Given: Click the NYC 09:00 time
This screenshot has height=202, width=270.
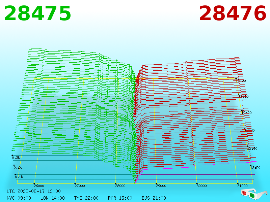Looking at the screenshot, I should tap(19, 198).
